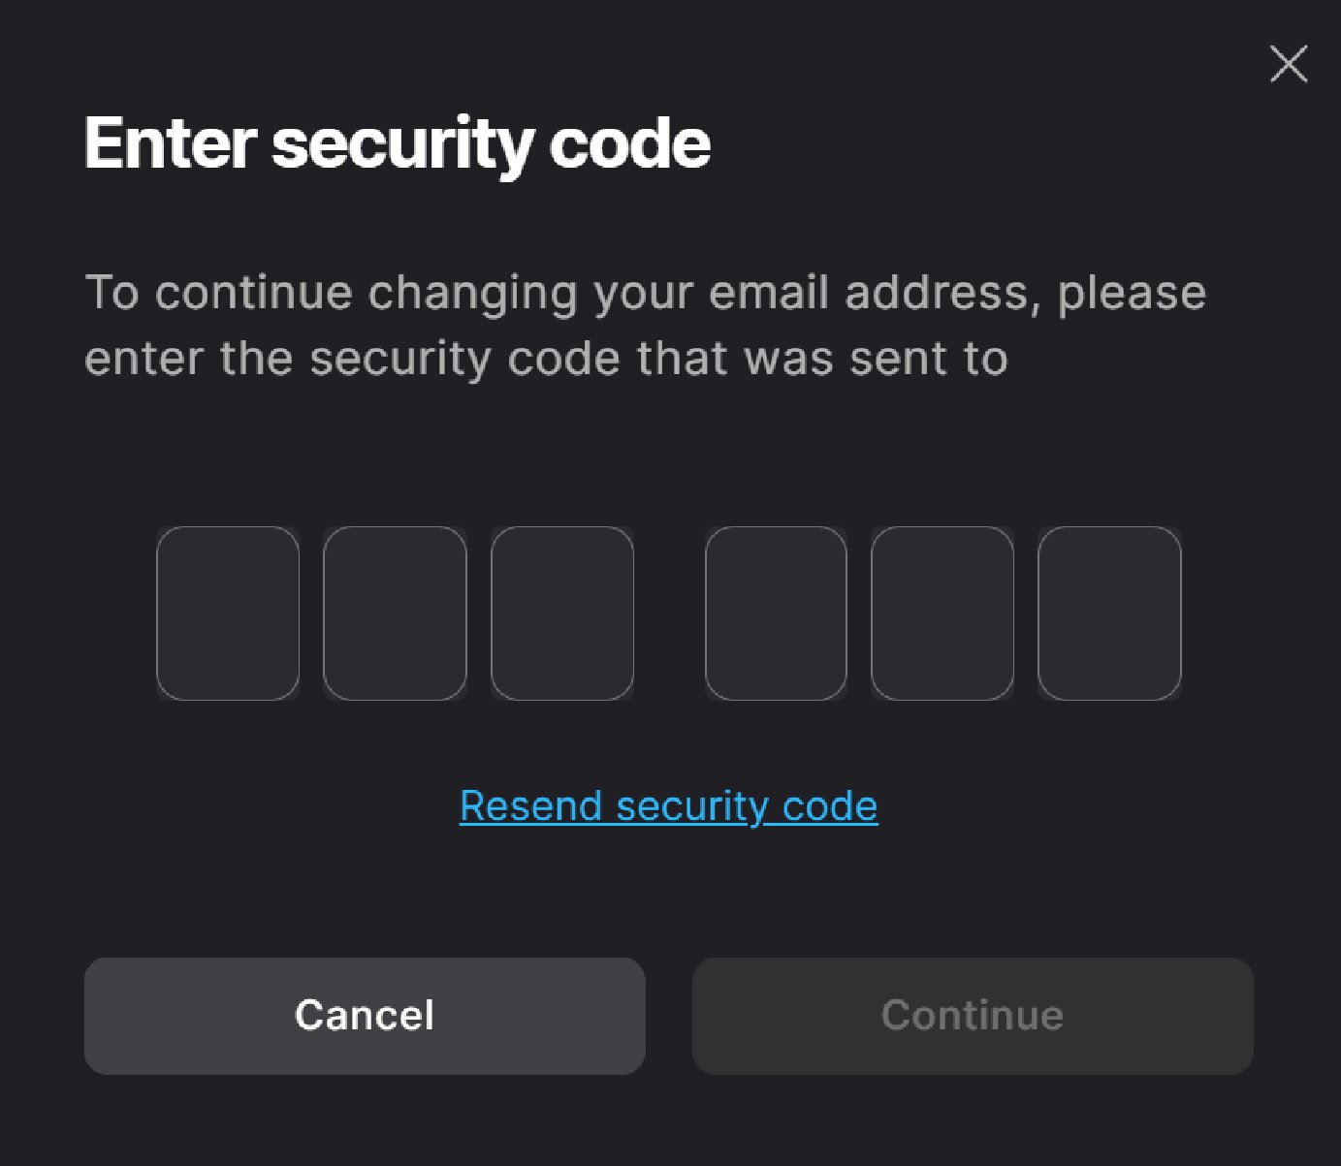The height and width of the screenshot is (1166, 1341).
Task: Click the first box of the second code group
Action: point(776,613)
